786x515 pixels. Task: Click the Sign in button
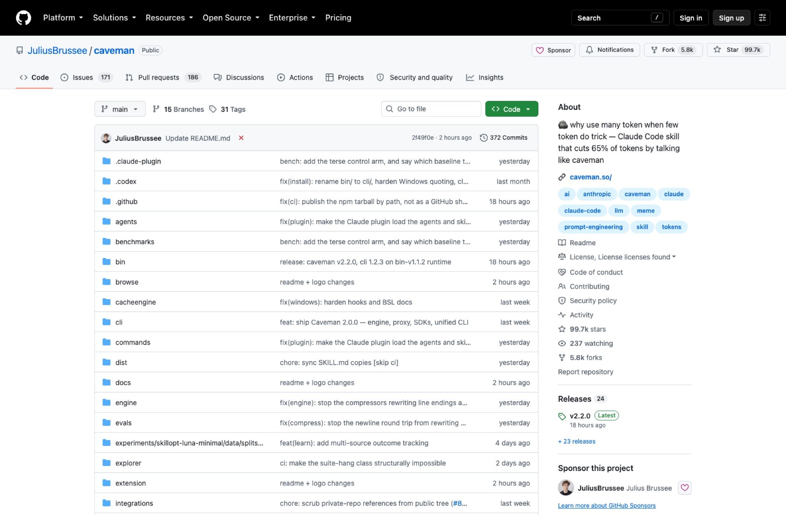click(691, 18)
